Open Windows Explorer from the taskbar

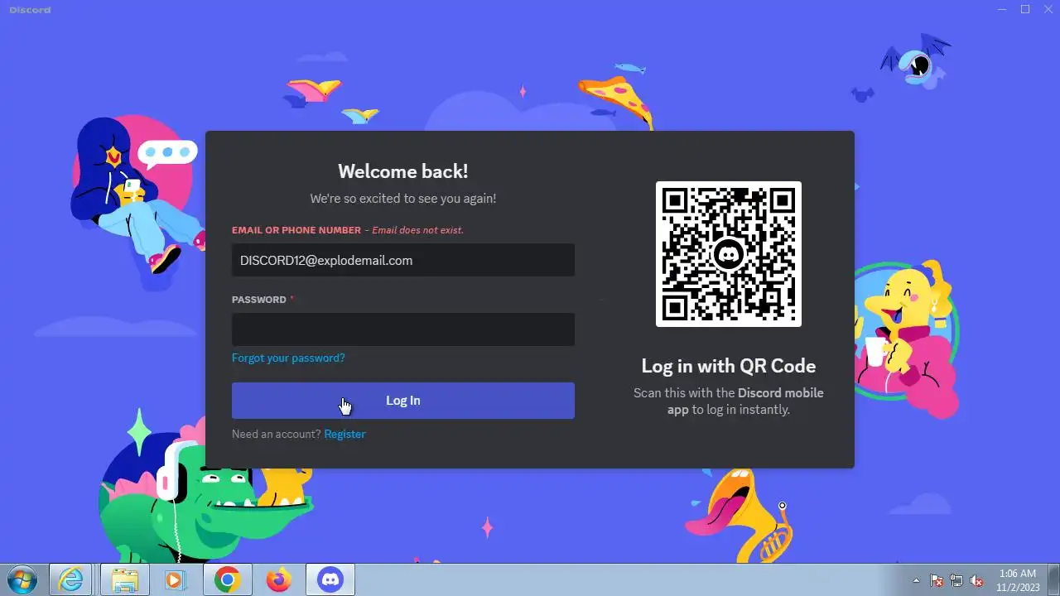pyautogui.click(x=124, y=579)
